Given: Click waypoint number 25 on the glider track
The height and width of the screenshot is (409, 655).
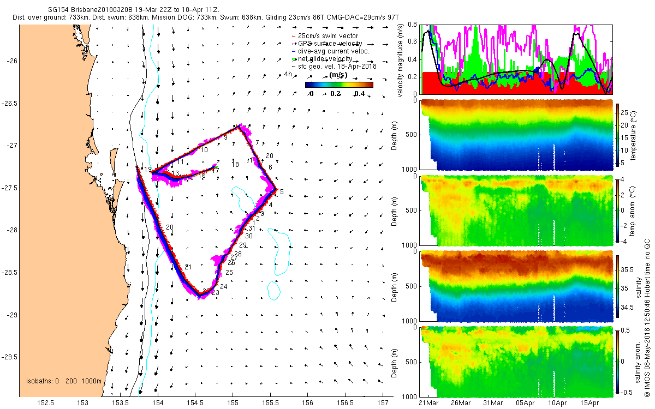Looking at the screenshot, I should [229, 272].
